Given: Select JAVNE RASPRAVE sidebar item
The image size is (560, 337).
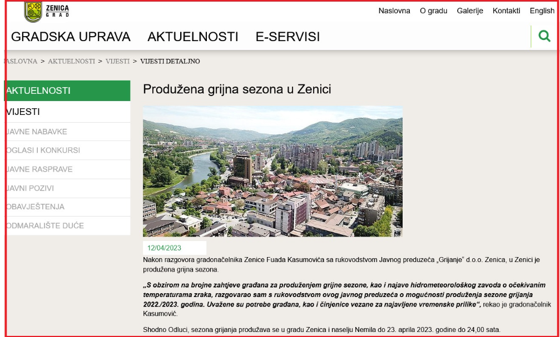Looking at the screenshot, I should click(x=67, y=169).
